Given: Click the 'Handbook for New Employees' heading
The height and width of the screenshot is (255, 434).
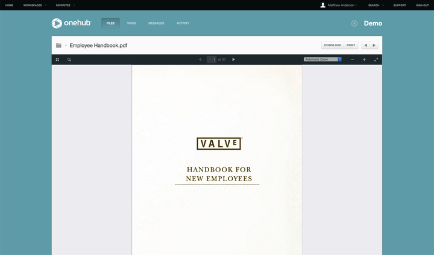Looking at the screenshot, I should point(219,174).
